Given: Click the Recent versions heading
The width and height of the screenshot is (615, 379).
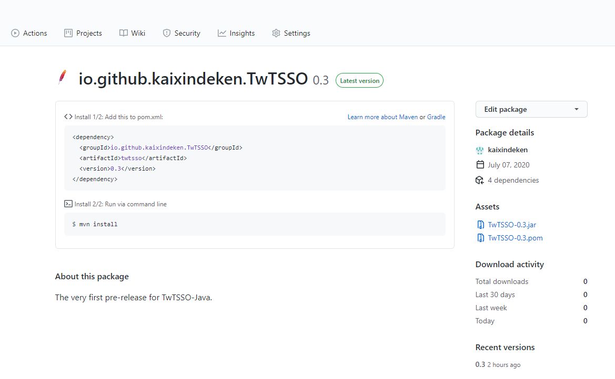Looking at the screenshot, I should [x=505, y=348].
